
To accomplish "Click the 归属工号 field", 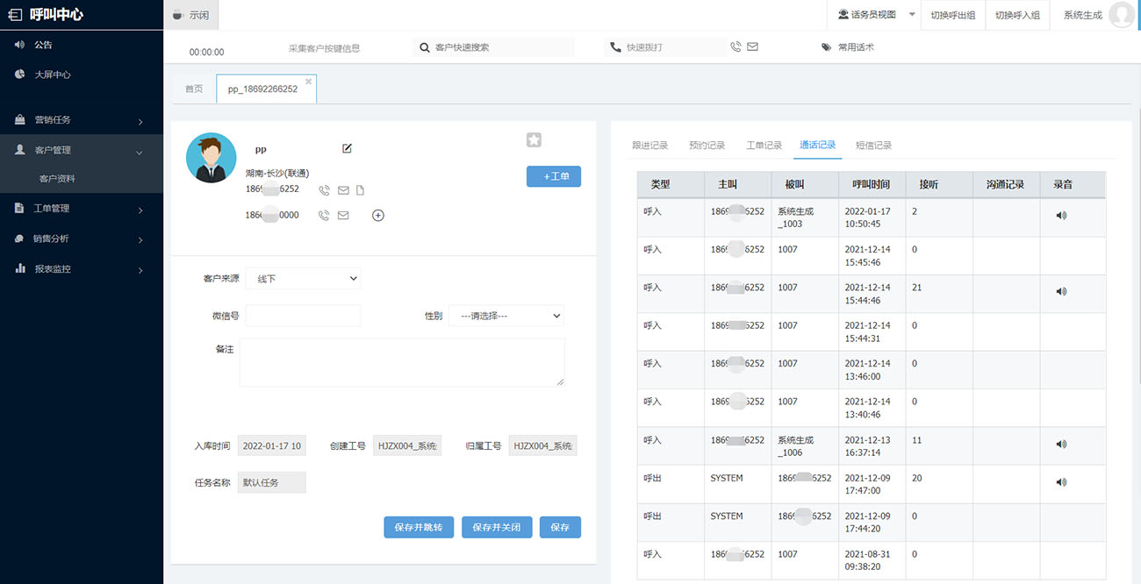I will (x=543, y=446).
